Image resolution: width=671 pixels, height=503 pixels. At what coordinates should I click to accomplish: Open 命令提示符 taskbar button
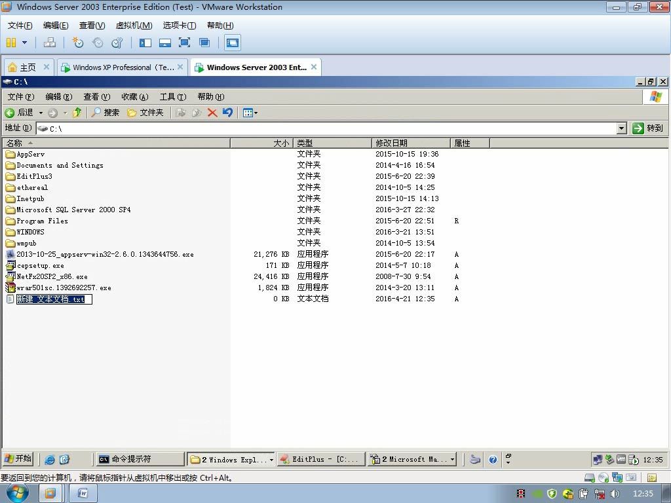click(139, 459)
